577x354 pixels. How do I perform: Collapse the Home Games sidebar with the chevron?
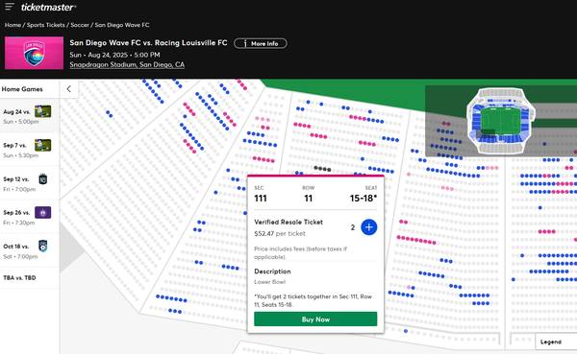[x=69, y=89]
